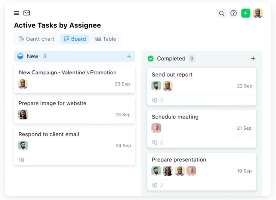Switch to the Gantt chart view
This screenshot has height=200, width=276.
[x=37, y=39]
